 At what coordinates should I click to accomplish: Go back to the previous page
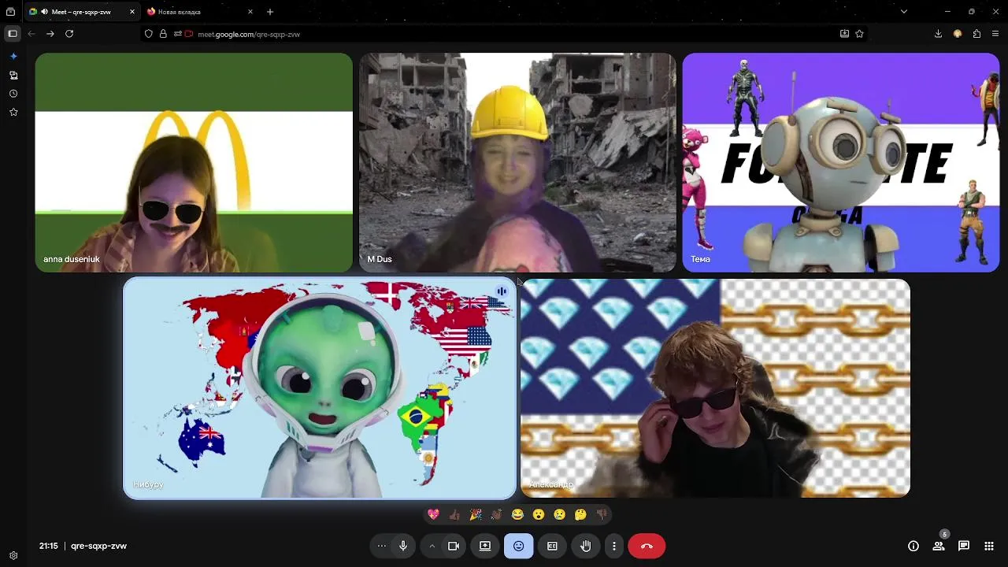[31, 34]
